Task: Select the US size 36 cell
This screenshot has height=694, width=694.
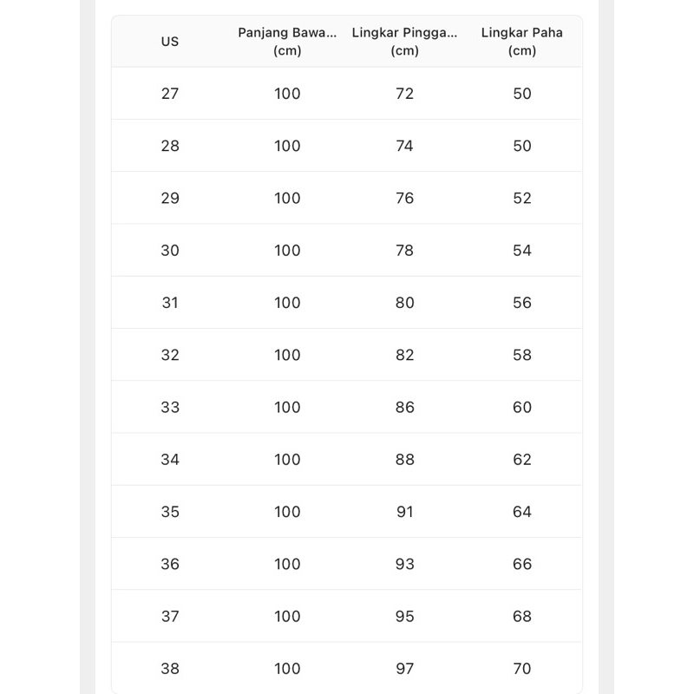Action: (x=170, y=564)
